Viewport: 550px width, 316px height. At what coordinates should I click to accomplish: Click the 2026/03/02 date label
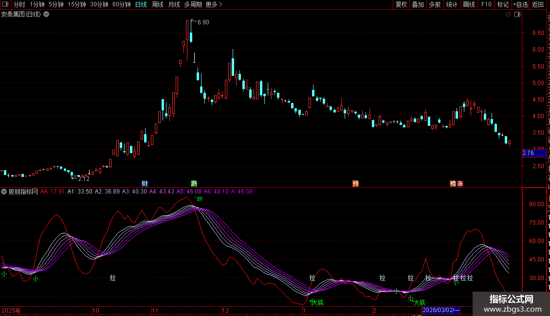coord(441,310)
